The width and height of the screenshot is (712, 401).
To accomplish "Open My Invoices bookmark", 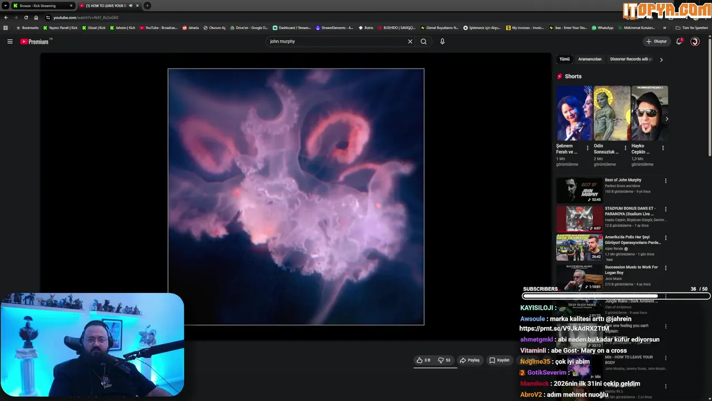I will [525, 27].
